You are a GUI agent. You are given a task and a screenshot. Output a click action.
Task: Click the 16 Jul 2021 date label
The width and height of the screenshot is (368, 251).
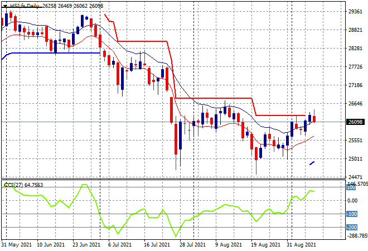click(x=157, y=245)
